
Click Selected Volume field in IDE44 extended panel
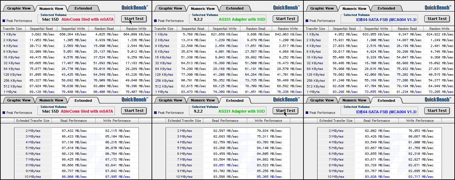(x=379, y=111)
